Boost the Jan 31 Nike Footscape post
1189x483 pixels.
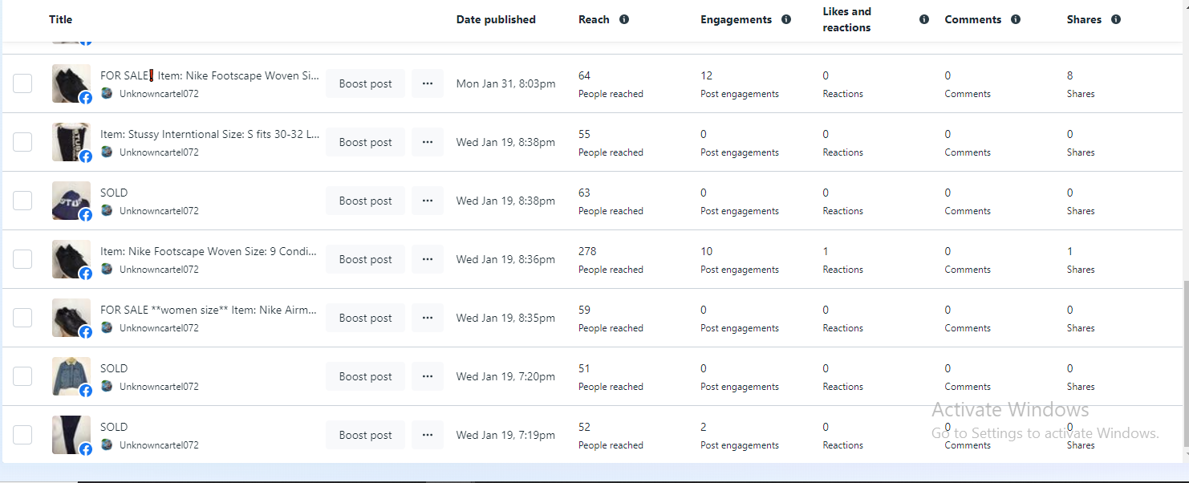[365, 83]
